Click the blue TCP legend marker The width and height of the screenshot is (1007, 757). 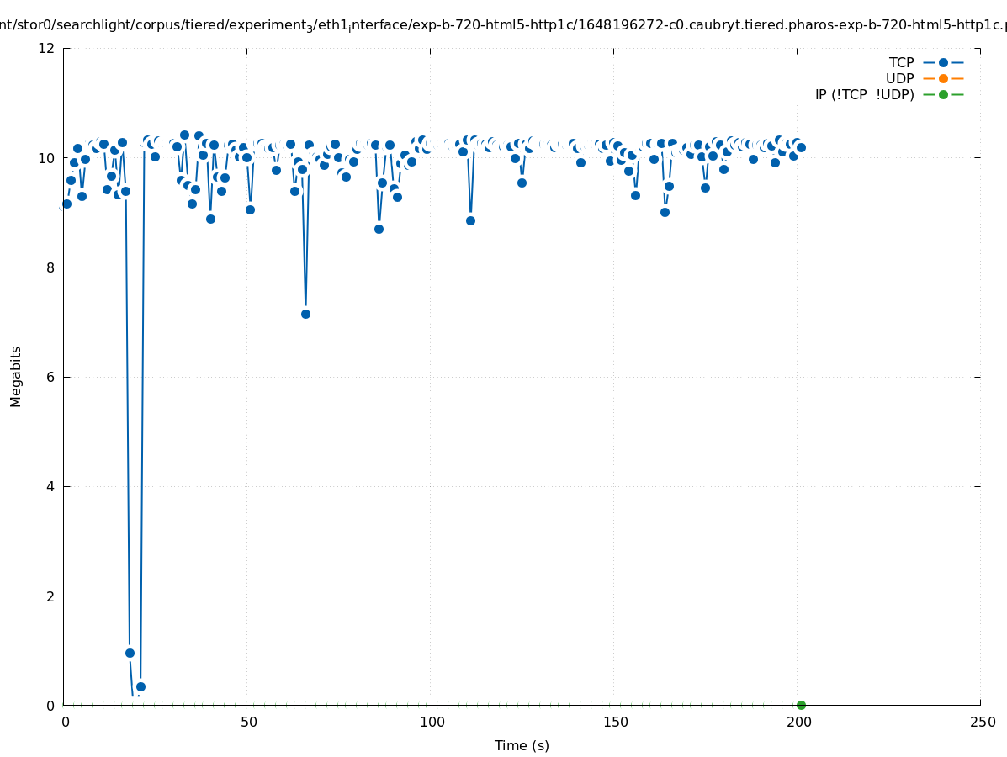coord(943,62)
